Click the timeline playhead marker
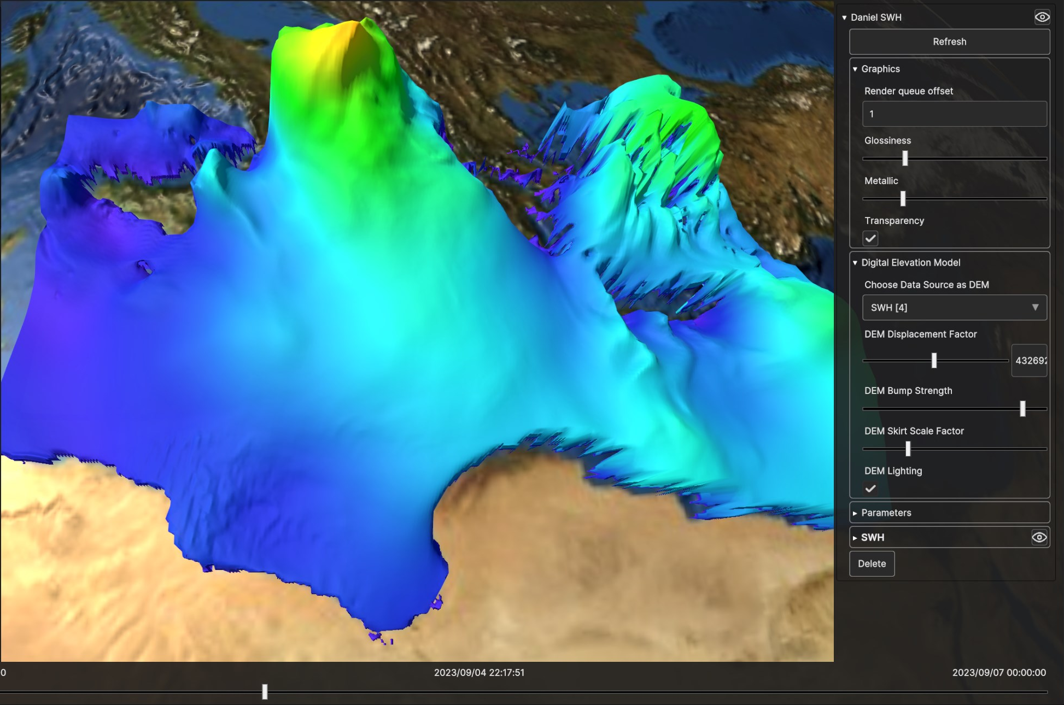 pyautogui.click(x=265, y=691)
